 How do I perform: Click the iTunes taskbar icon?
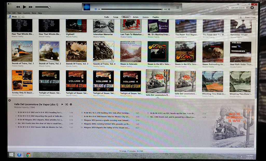coord(19,155)
